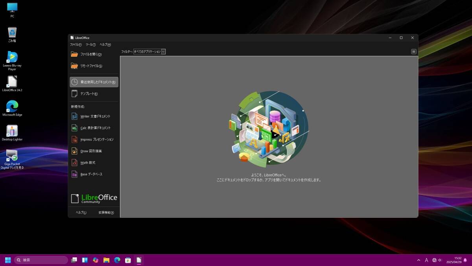Open network and volume quick settings
This screenshot has width=472, height=266.
point(437,260)
